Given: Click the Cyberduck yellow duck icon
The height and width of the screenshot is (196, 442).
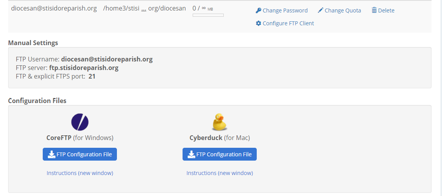Looking at the screenshot, I should [x=219, y=122].
